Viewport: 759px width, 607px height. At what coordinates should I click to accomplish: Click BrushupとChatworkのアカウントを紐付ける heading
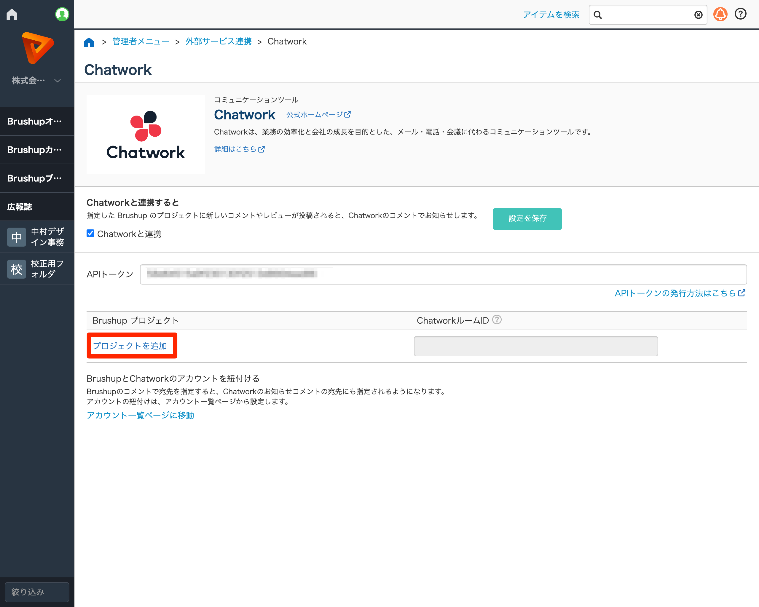point(173,378)
